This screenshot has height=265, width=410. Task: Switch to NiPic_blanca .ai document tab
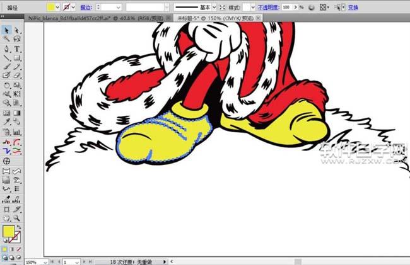[96, 18]
